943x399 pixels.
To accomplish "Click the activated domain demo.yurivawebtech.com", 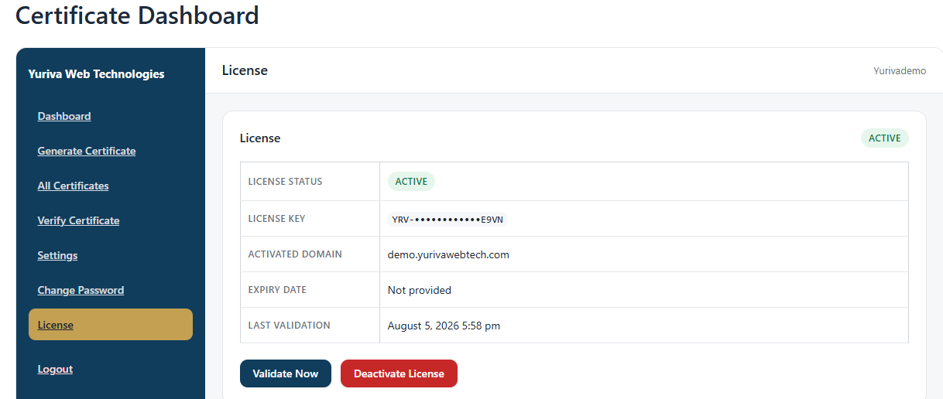I will 448,254.
